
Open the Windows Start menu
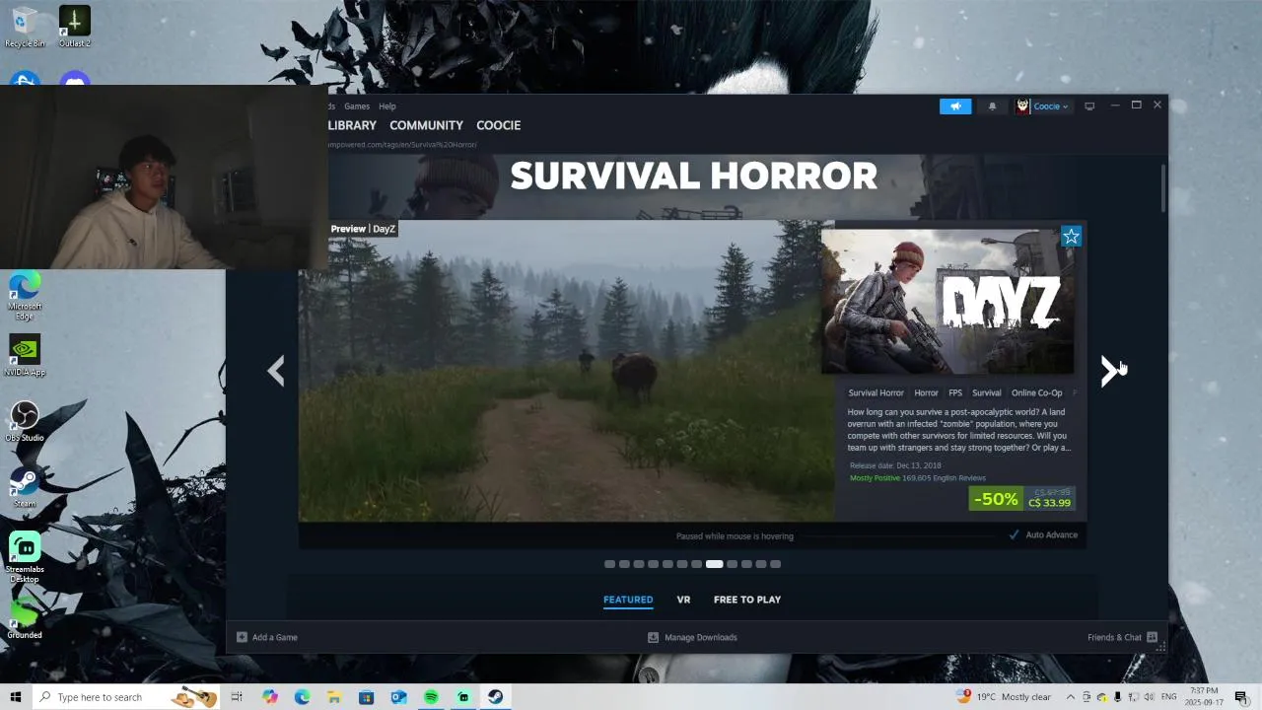click(x=16, y=697)
